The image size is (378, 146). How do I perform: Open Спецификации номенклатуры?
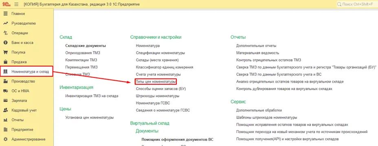[x=160, y=53]
